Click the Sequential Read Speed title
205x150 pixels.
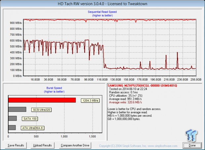102,12
